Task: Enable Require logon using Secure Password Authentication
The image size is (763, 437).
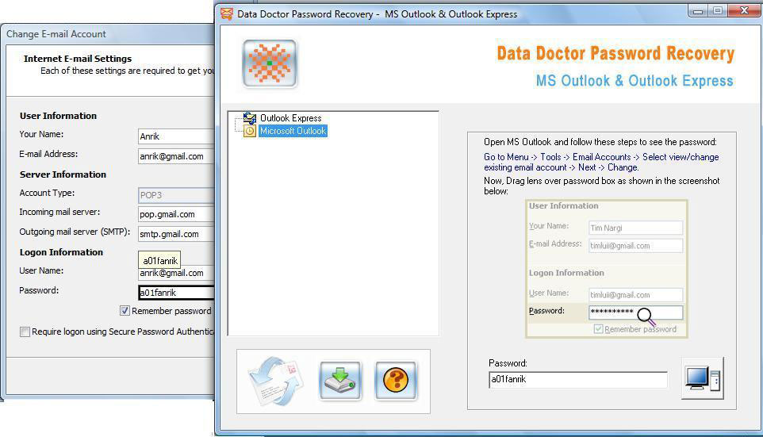Action: click(25, 332)
